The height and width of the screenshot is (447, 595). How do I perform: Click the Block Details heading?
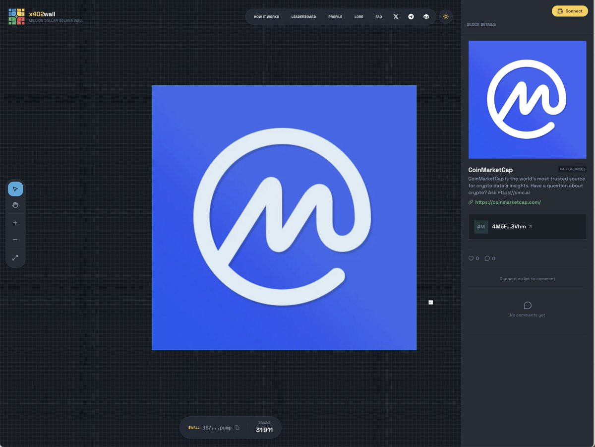point(481,24)
